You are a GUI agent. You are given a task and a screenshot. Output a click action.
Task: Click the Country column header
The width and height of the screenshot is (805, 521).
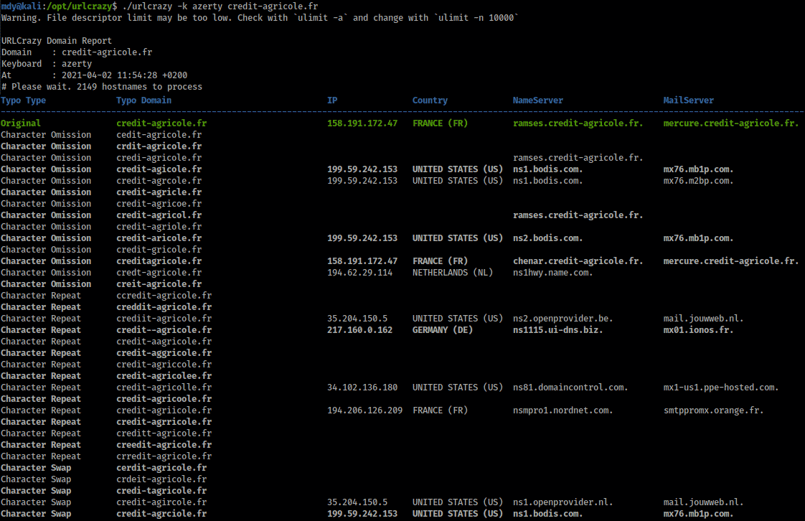click(430, 100)
